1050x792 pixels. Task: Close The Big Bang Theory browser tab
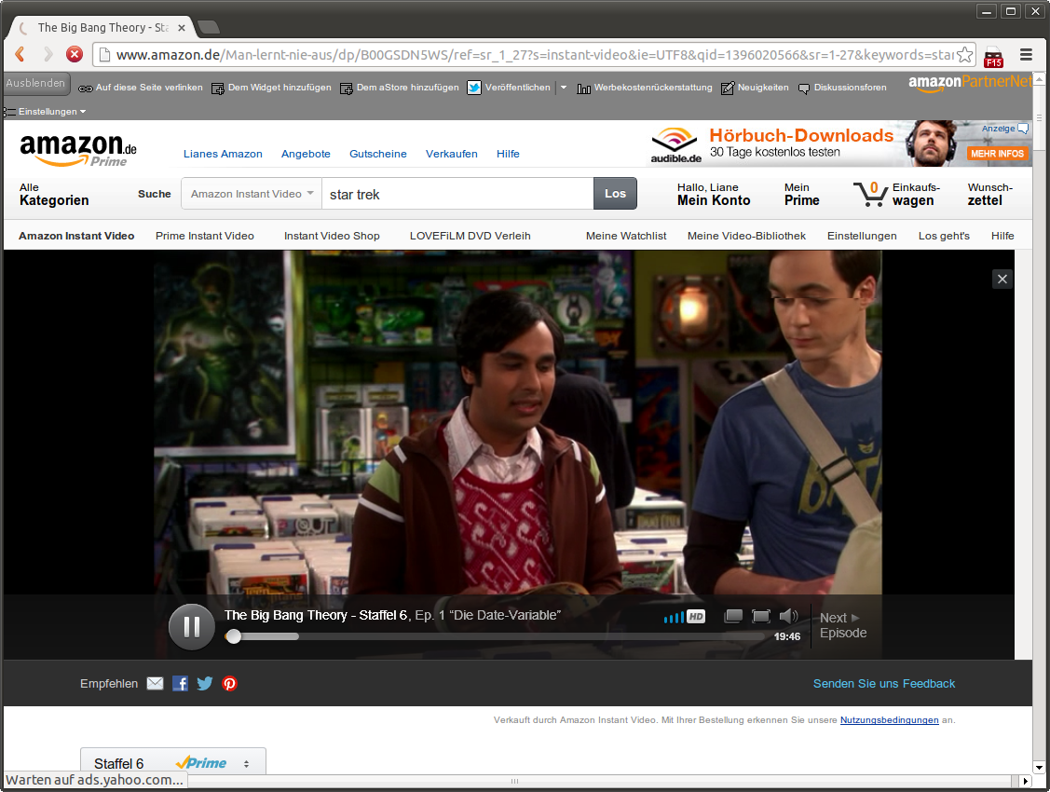click(182, 27)
